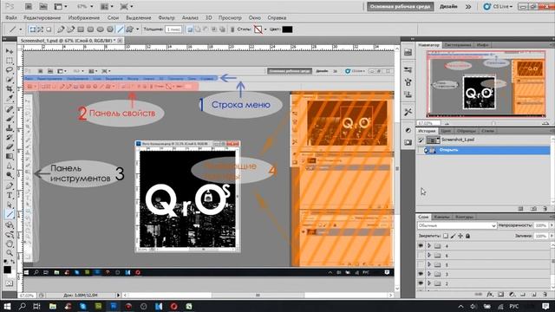Hide layer group 3
The width and height of the screenshot is (555, 312).
click(x=421, y=274)
